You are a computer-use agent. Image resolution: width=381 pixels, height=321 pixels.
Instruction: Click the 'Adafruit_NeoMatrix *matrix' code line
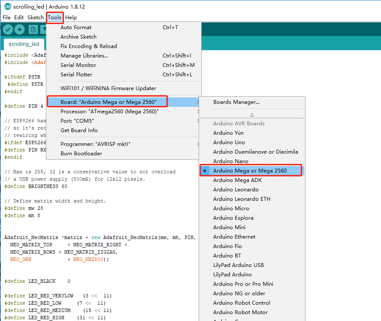[x=100, y=237]
